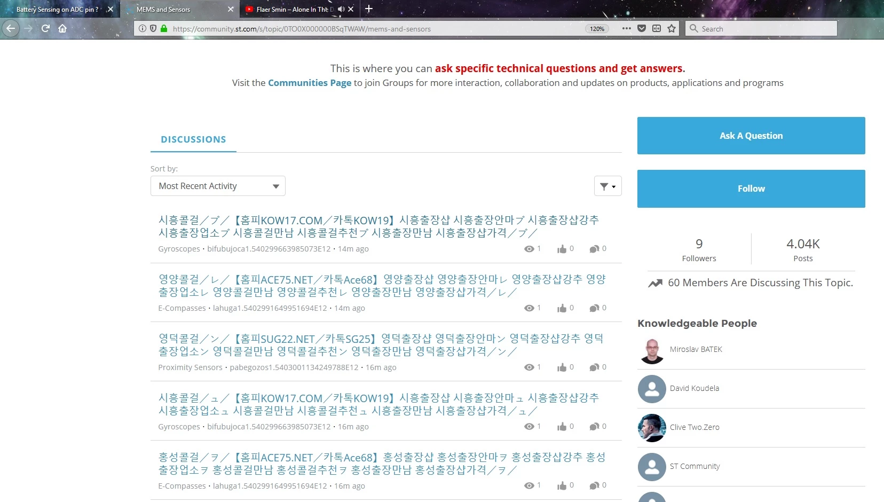Viewport: 884px width, 502px height.
Task: Reload the current page
Action: point(46,28)
